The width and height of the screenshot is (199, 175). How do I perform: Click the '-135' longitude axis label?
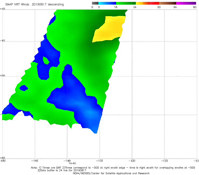pos(99,161)
